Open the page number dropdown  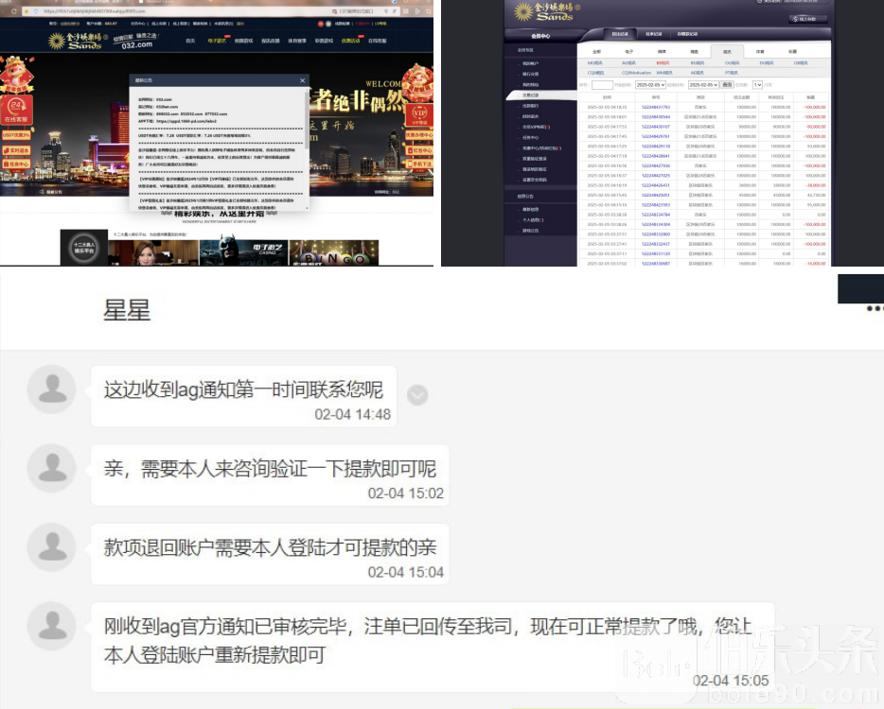pyautogui.click(x=756, y=84)
